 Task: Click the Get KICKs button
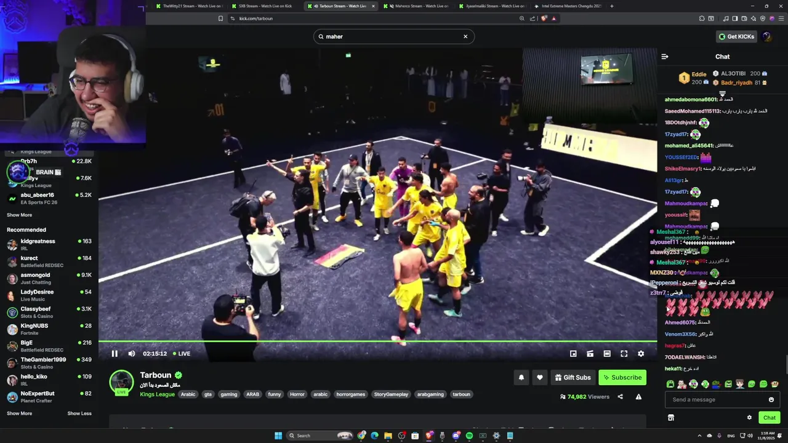coord(736,36)
